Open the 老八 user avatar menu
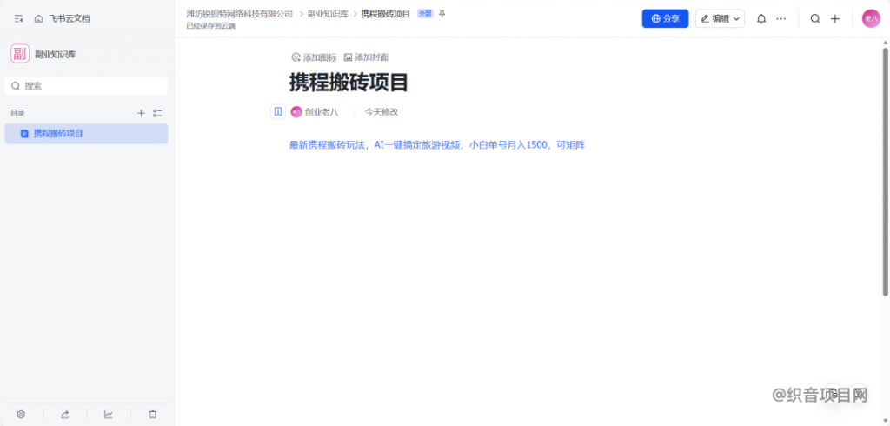Image resolution: width=890 pixels, height=426 pixels. pyautogui.click(x=871, y=19)
